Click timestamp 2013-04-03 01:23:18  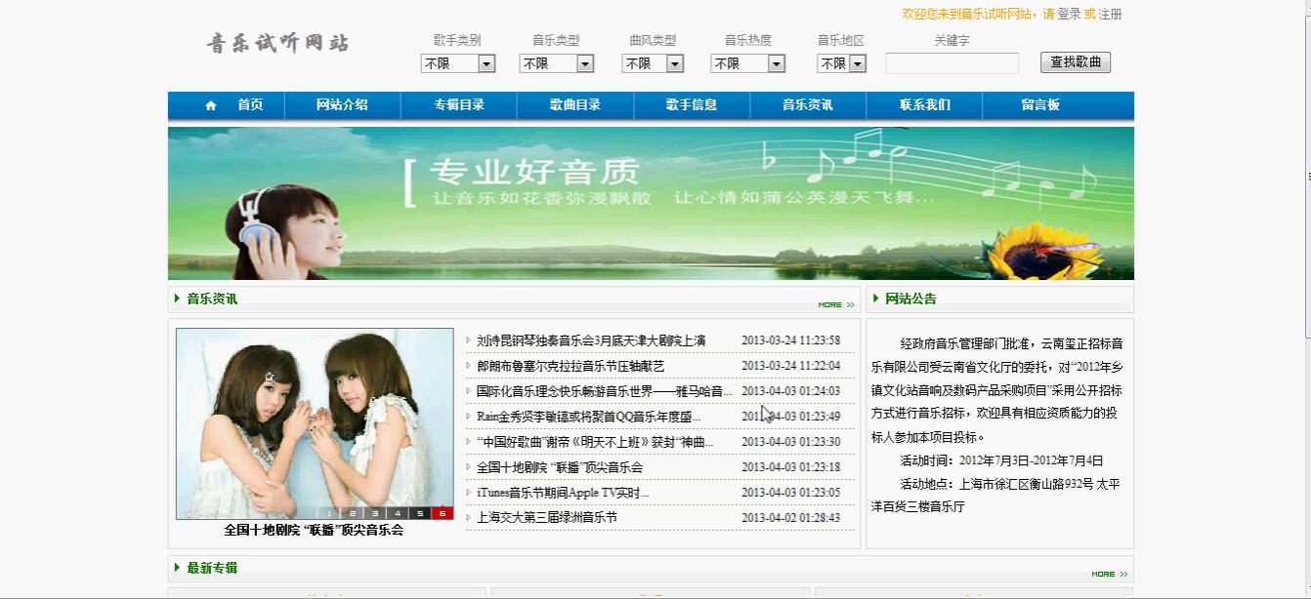790,467
